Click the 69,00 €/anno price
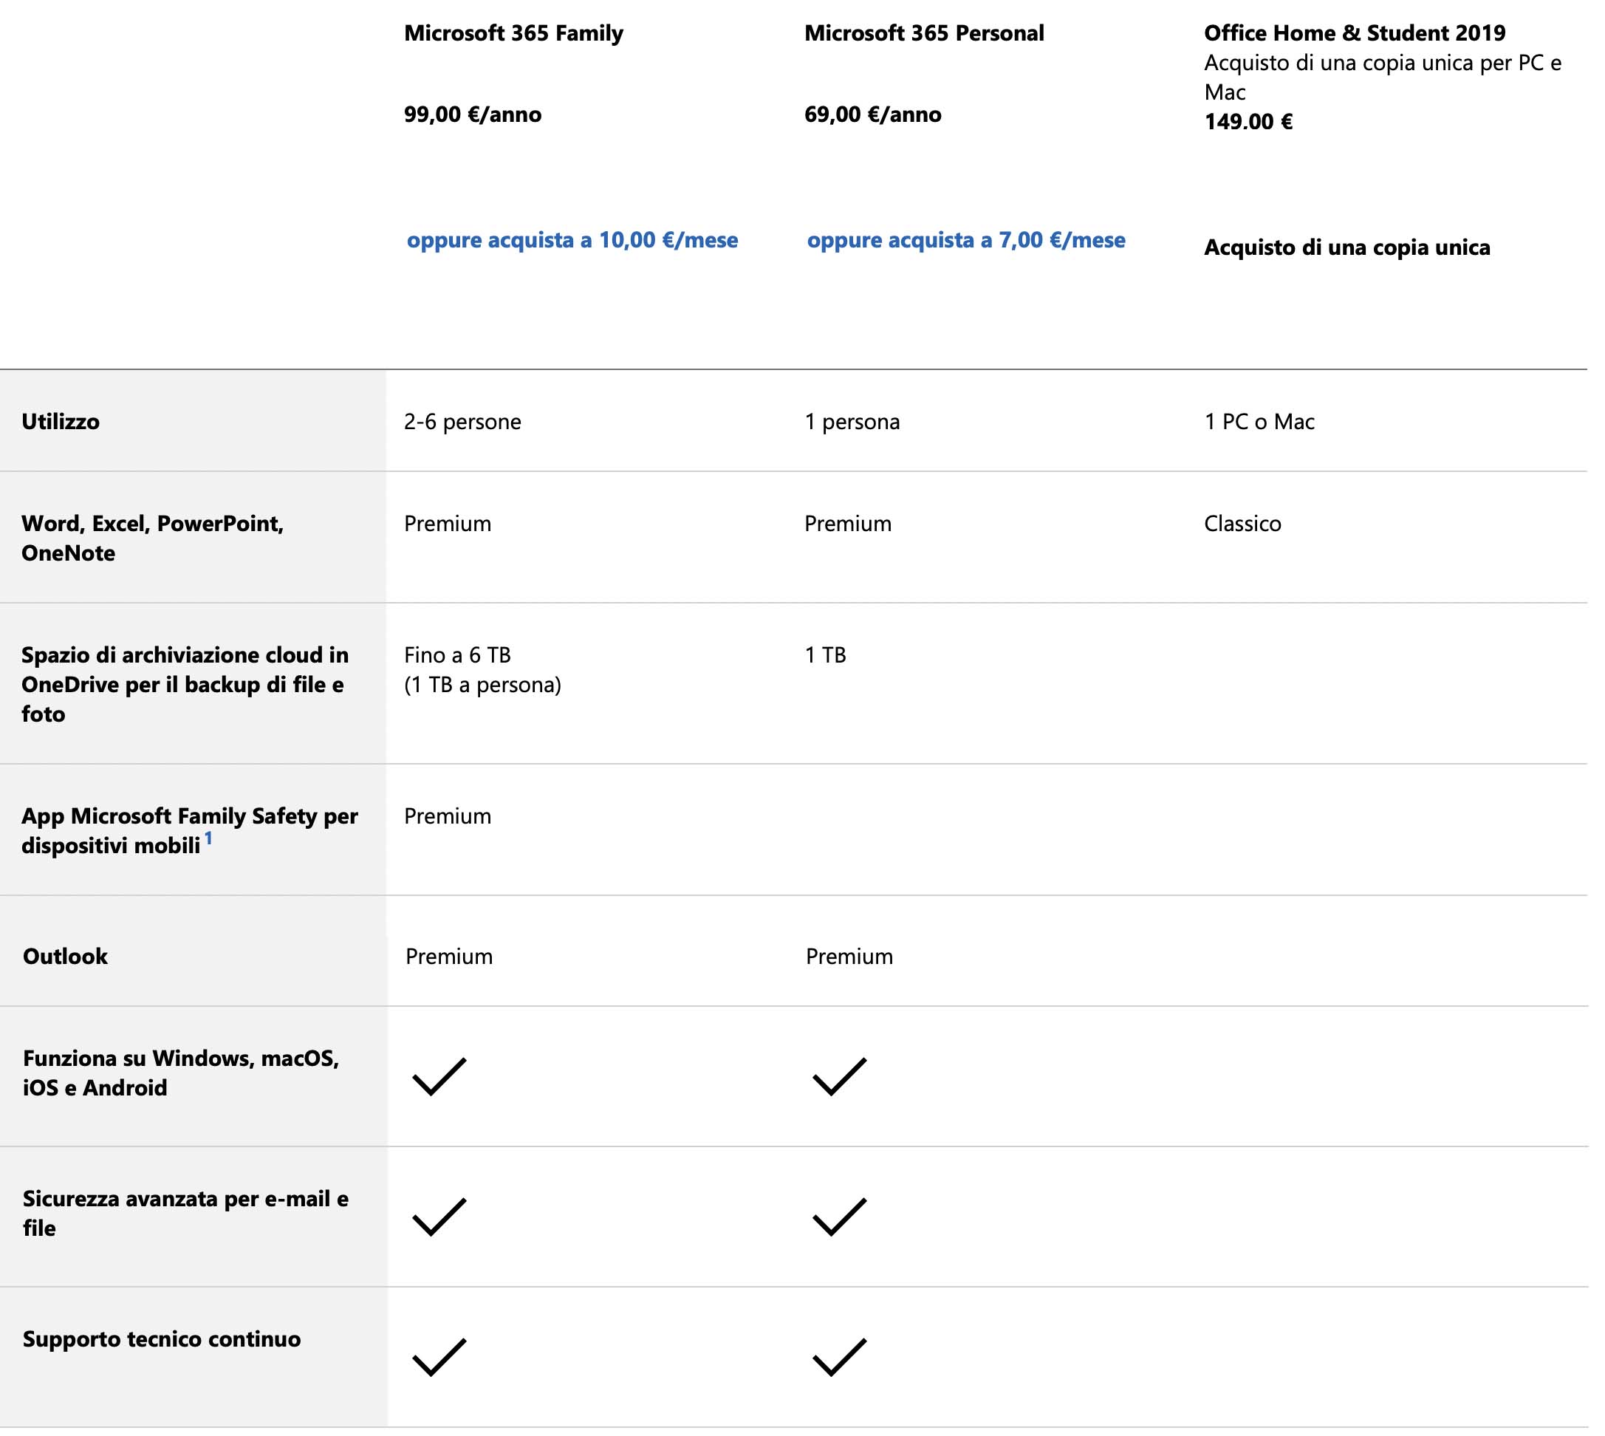 pyautogui.click(x=872, y=114)
